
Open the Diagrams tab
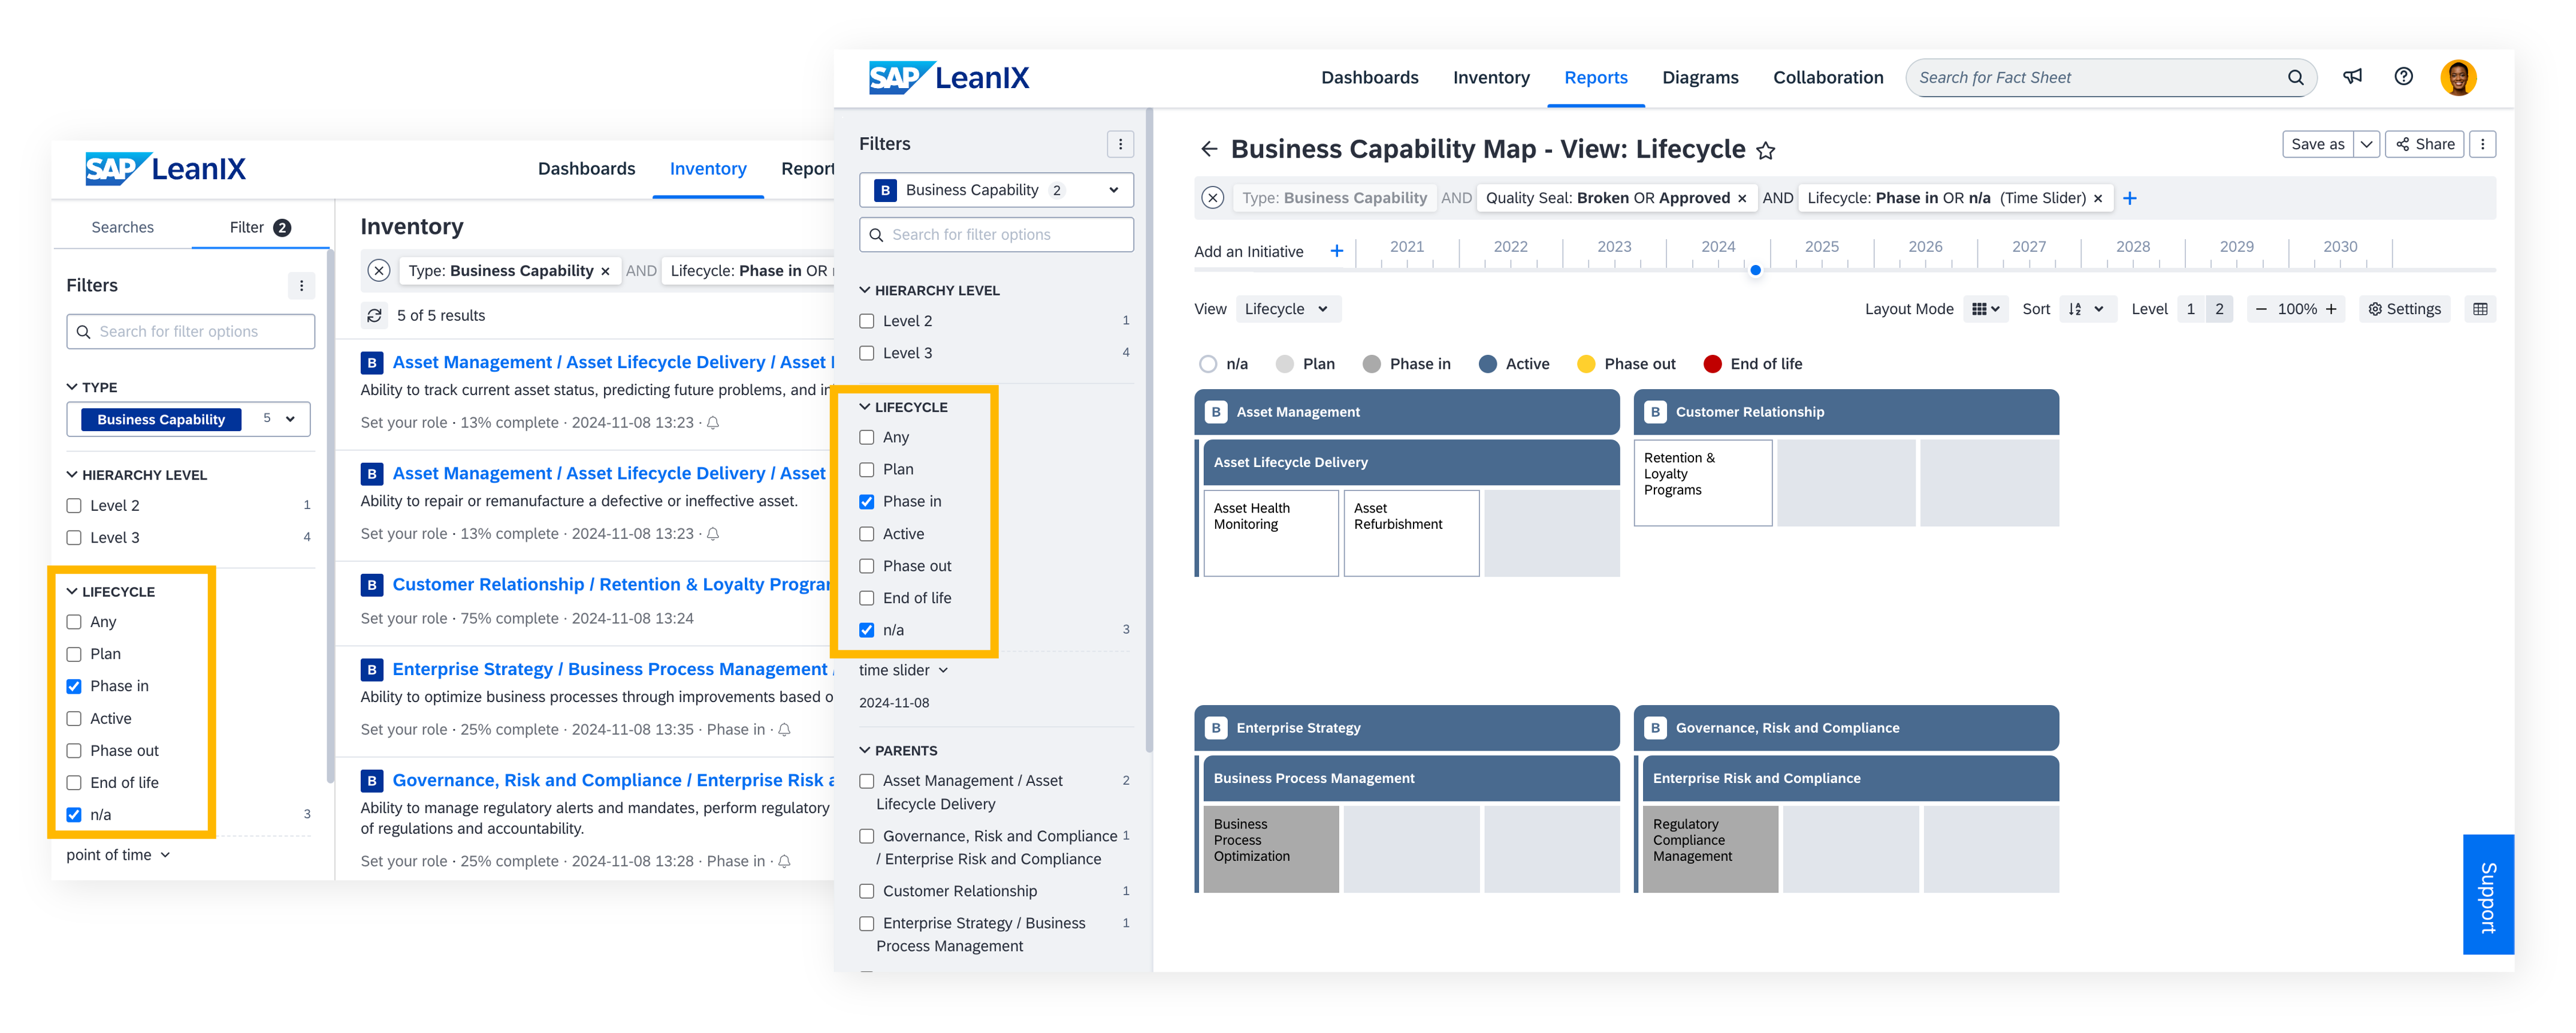[x=1700, y=77]
